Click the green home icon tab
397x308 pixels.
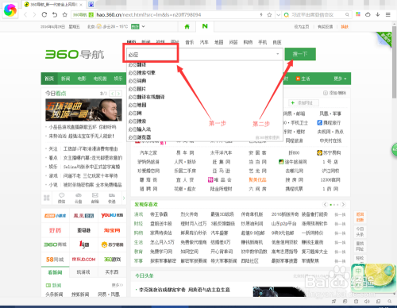pos(187,26)
